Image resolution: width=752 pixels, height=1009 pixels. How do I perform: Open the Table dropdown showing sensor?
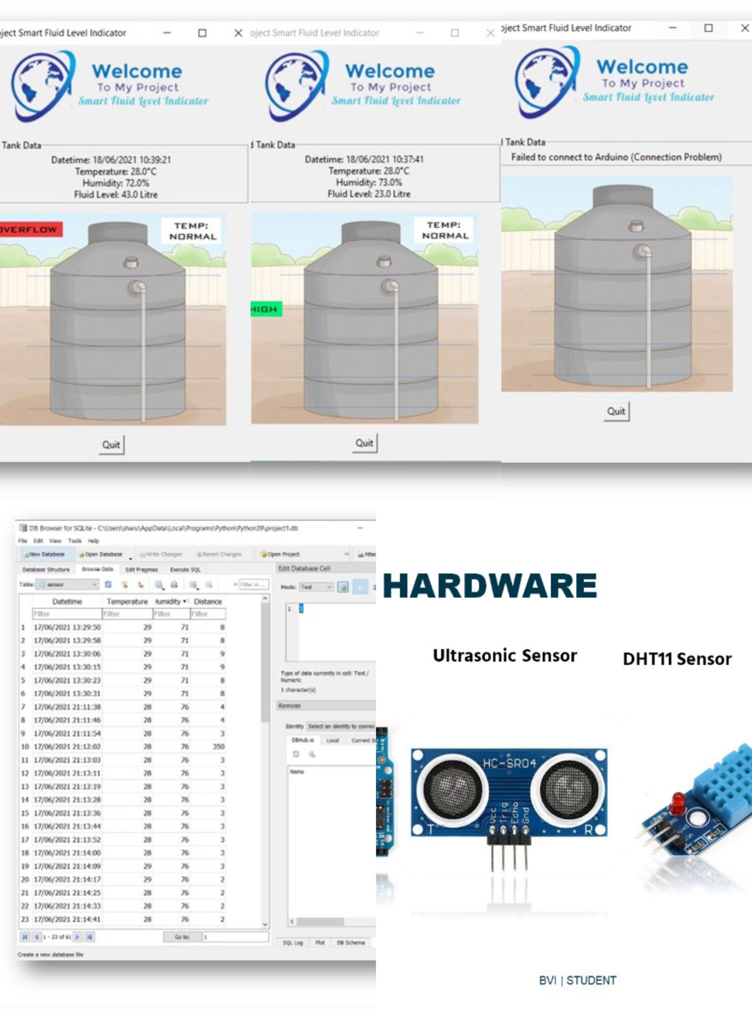[67, 585]
